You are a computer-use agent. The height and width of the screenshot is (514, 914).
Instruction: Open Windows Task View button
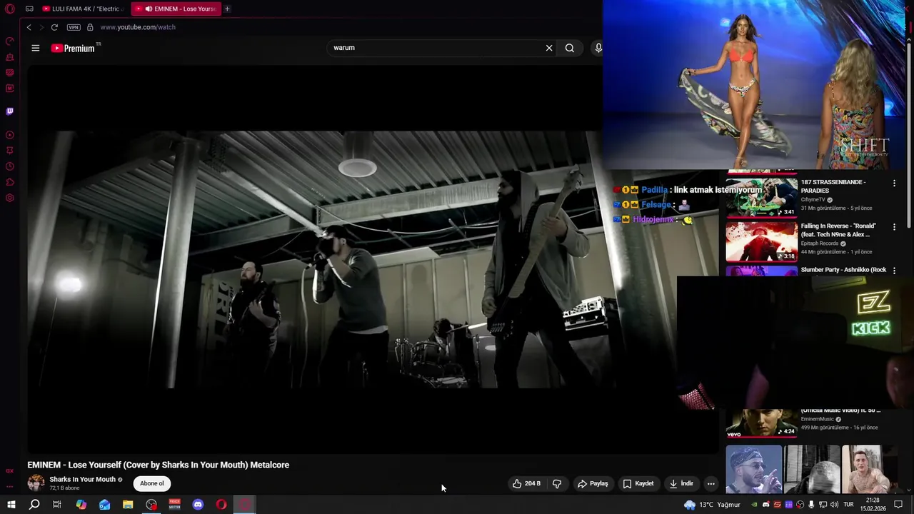pyautogui.click(x=57, y=505)
